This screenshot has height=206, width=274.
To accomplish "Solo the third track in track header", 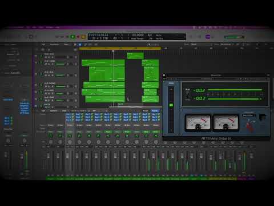I will click(x=49, y=76).
